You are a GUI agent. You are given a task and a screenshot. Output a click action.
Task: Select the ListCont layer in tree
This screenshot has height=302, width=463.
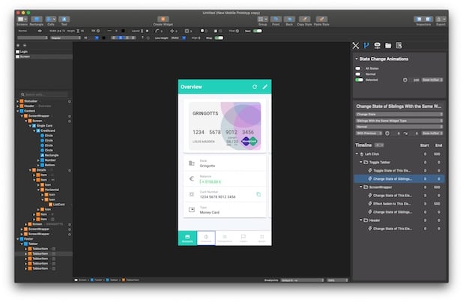point(58,205)
